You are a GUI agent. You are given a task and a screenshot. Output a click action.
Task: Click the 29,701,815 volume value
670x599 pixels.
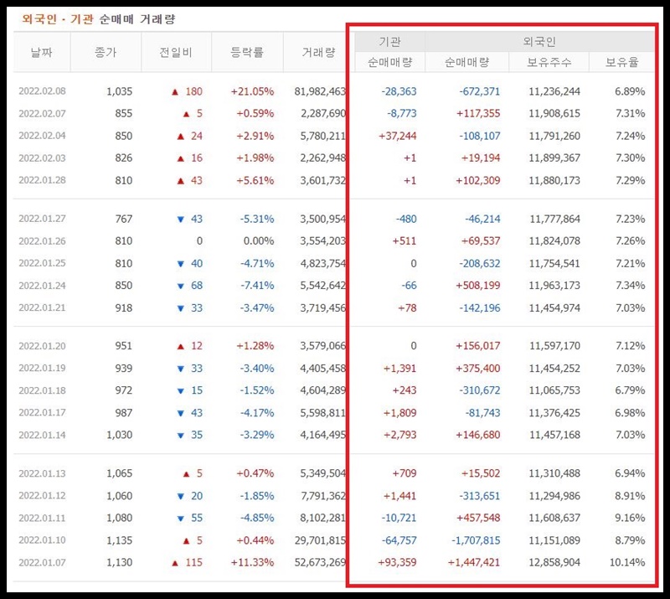point(320,540)
